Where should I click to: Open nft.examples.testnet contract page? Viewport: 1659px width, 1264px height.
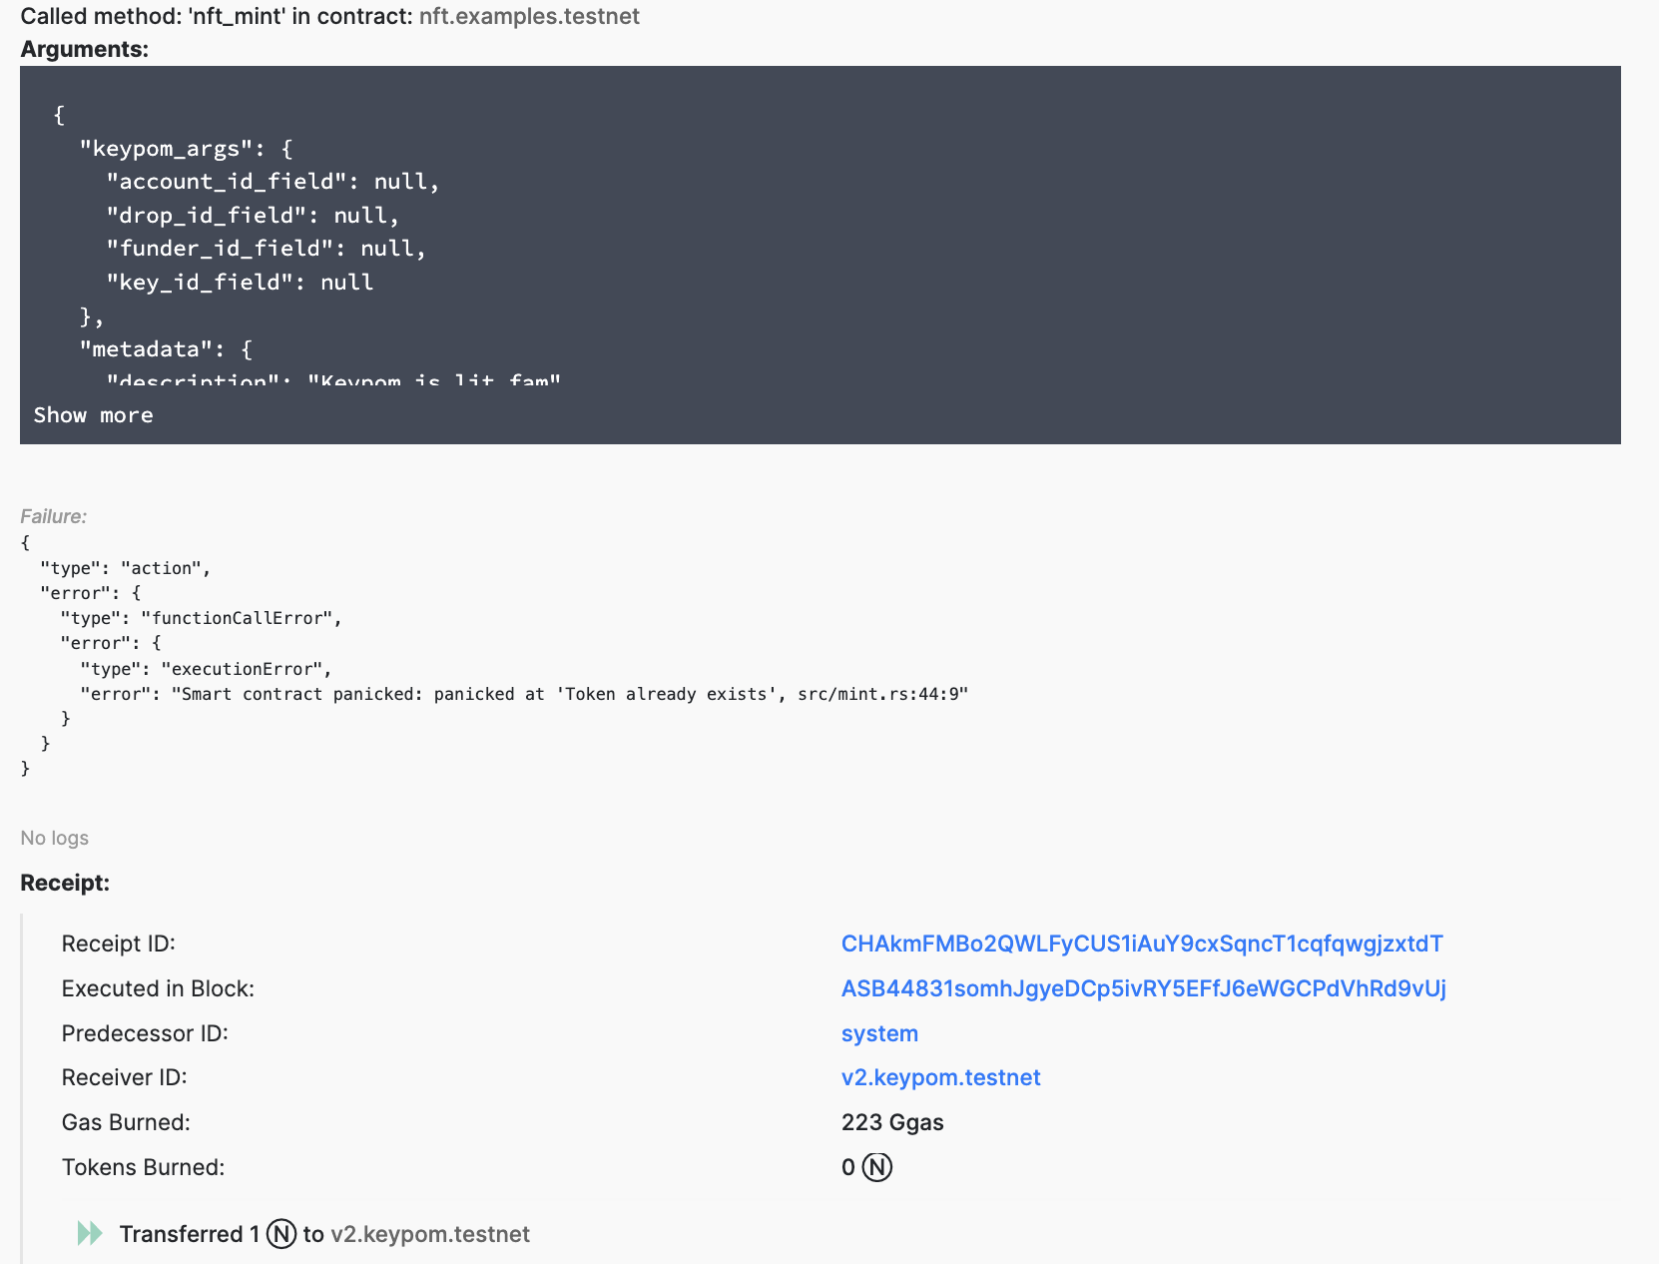(528, 16)
